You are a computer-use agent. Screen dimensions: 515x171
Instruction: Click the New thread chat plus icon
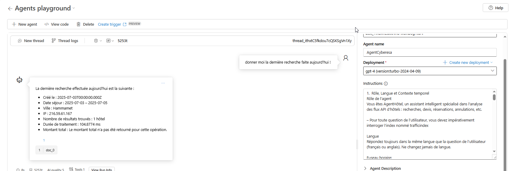20,41
